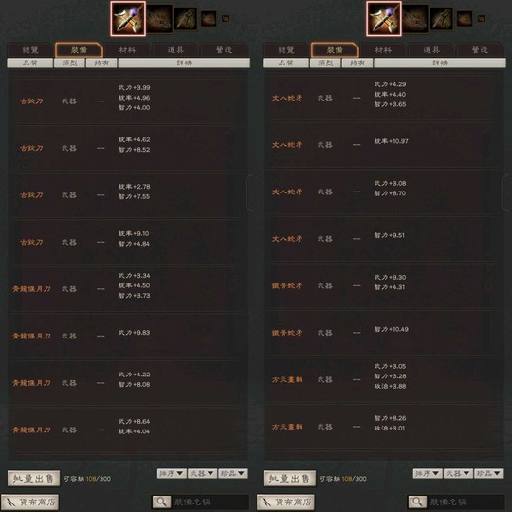Click 批量出售 bulk sell button in left panel
Viewport: 512px width, 512px height.
(x=33, y=479)
